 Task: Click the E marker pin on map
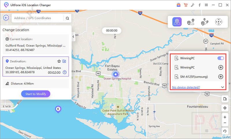click(58, 109)
